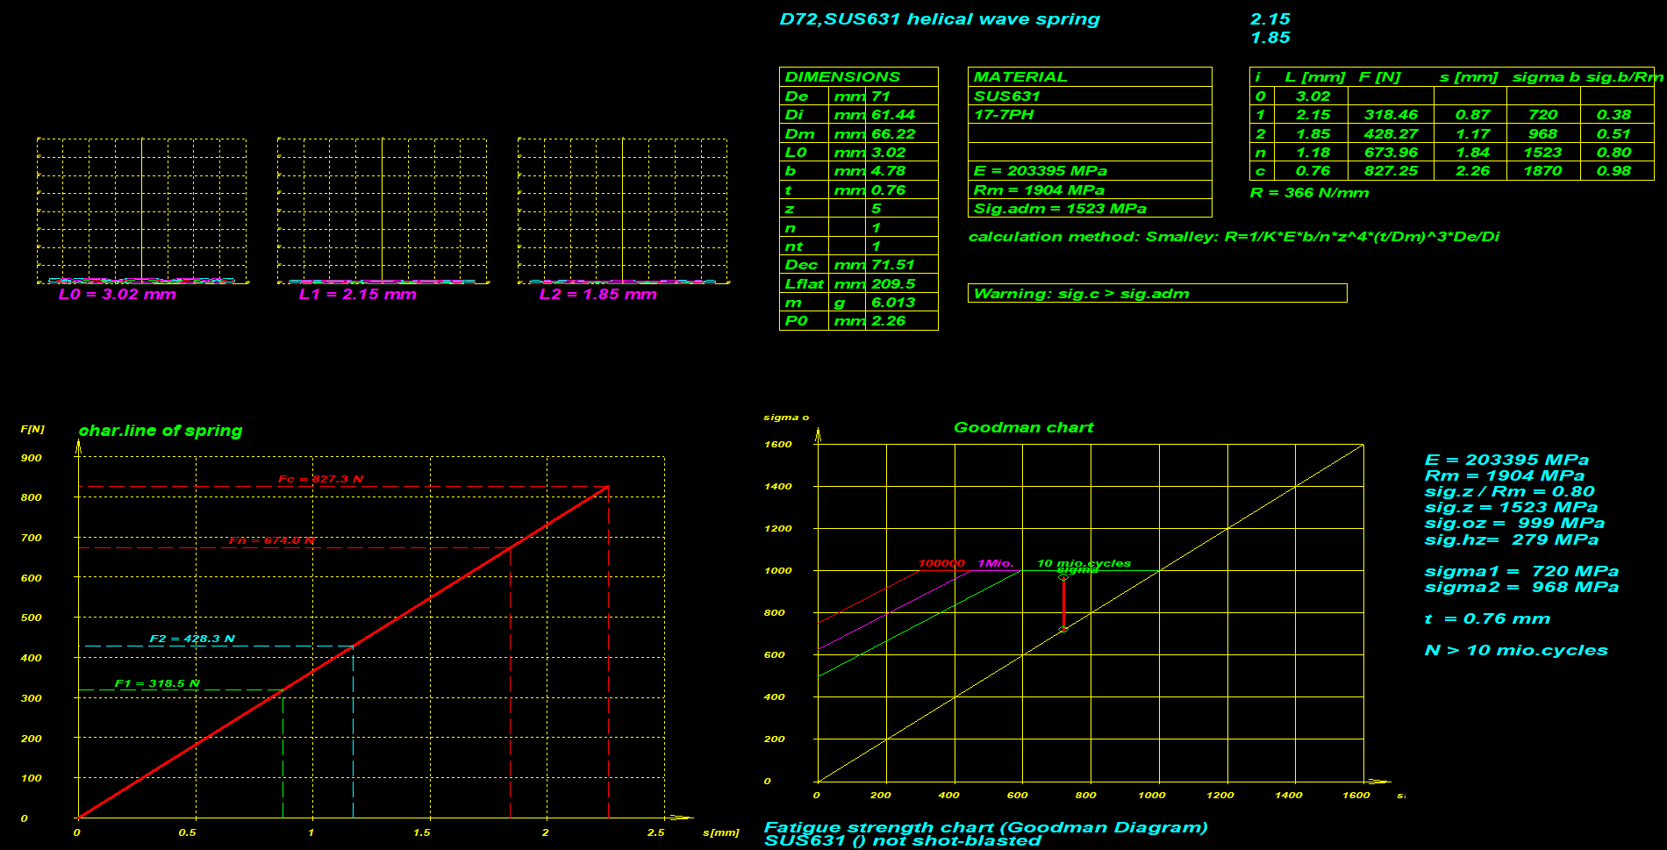The image size is (1667, 850).
Task: Click the Smalley calculation method formula text
Action: pos(1234,237)
